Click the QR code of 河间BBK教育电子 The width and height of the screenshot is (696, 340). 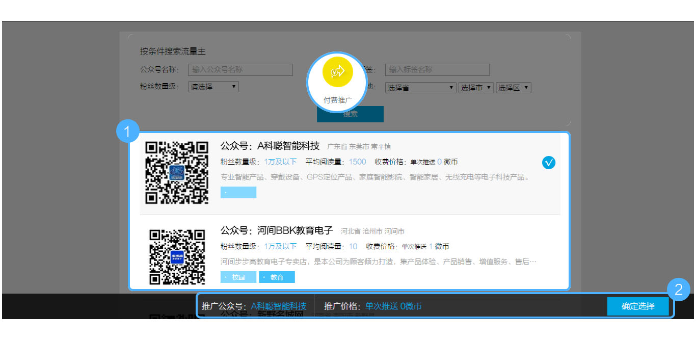pos(177,256)
